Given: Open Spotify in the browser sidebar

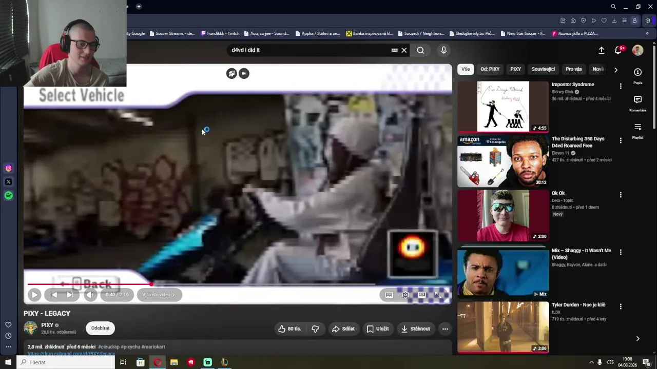Looking at the screenshot, I should click(x=8, y=195).
